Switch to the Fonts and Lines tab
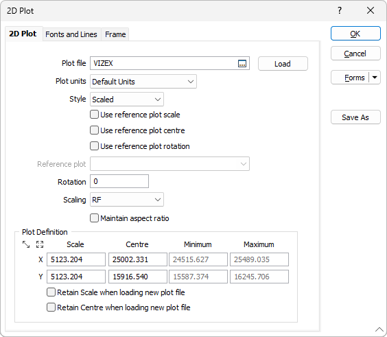Screen dimensions: 387x337 click(x=71, y=34)
